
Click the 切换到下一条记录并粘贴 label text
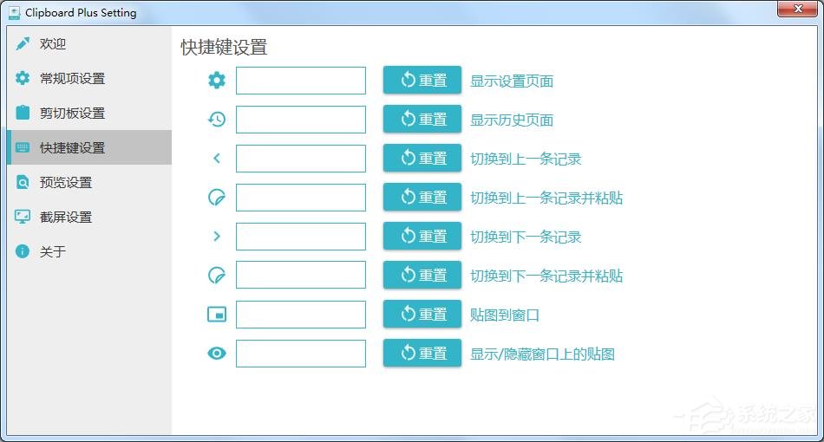tap(546, 276)
